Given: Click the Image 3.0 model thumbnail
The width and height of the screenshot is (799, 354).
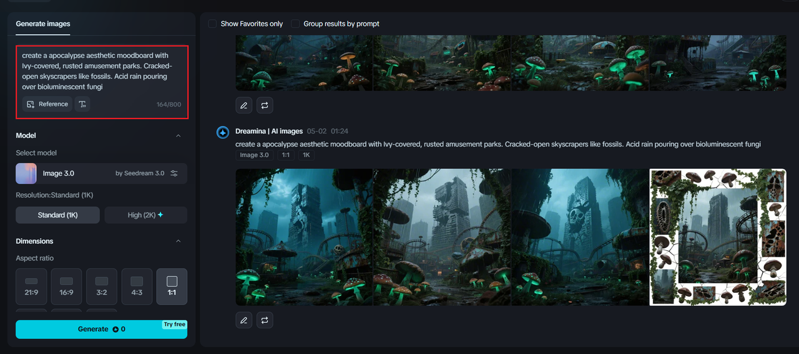Looking at the screenshot, I should pyautogui.click(x=26, y=173).
